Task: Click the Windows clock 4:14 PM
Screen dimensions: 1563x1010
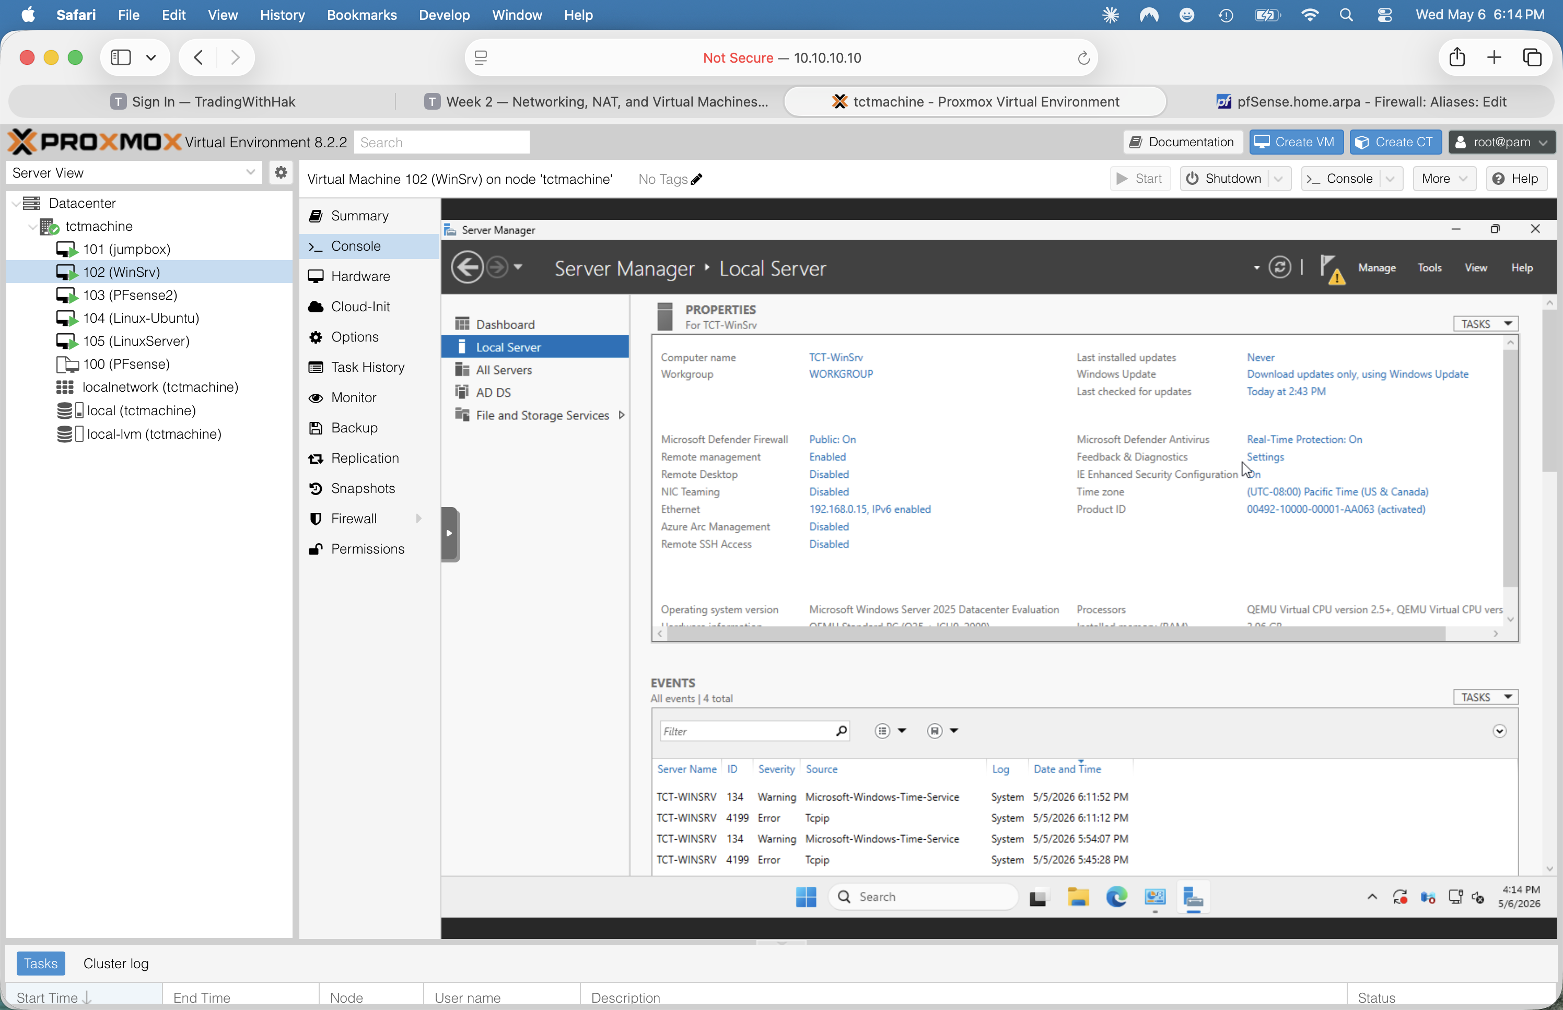Action: [x=1520, y=897]
